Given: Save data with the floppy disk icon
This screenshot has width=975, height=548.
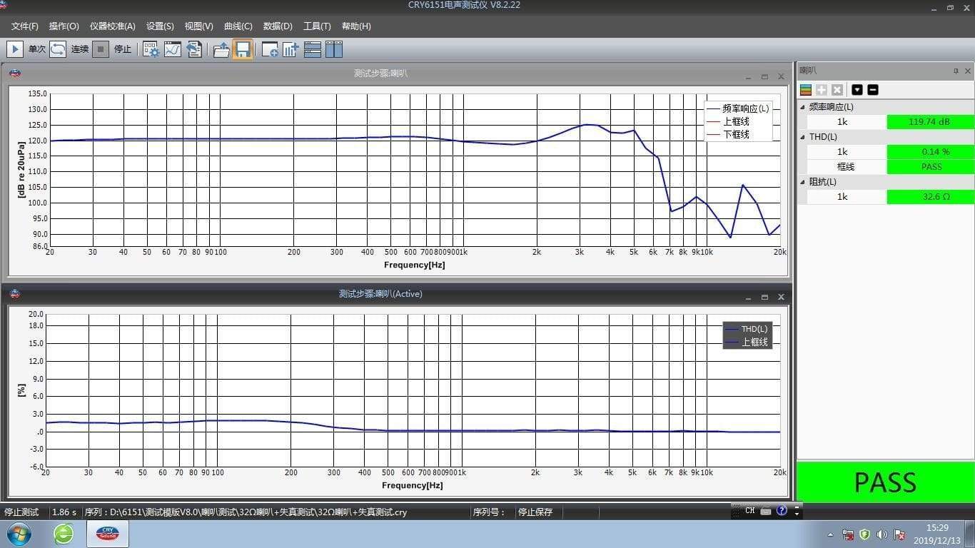Looking at the screenshot, I should point(243,49).
